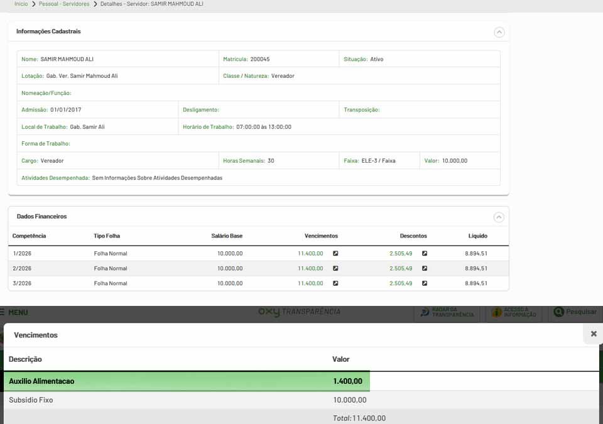Screen dimensions: 603x424
Task: Collapse the Dados Financeiros panel
Action: (x=499, y=217)
